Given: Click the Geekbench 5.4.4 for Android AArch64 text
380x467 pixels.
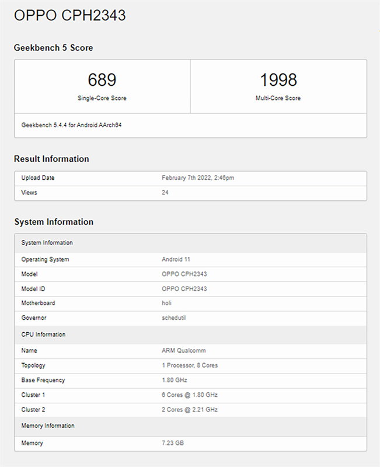Looking at the screenshot, I should click(x=71, y=125).
